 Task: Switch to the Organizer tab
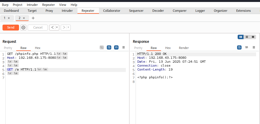[x=221, y=11]
